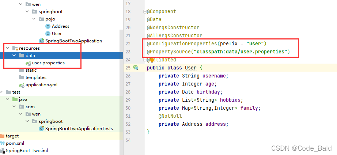
Task: Click the project tree vertical scrollbar
Action: coord(121,92)
